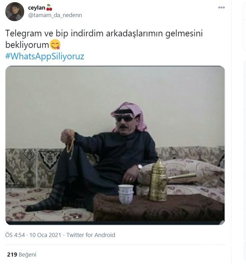Visit the @tamam_da_nedenn handle link
Screen dimensions: 246x264
tap(55, 15)
